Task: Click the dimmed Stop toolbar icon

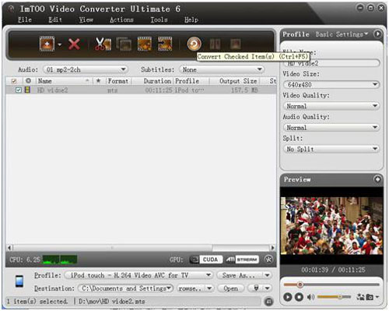Action: (x=236, y=44)
